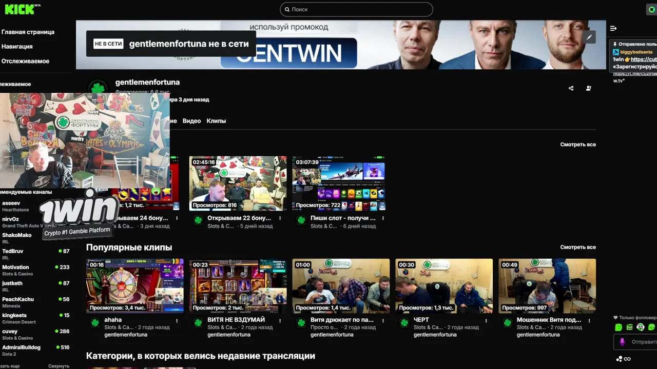Click the clover avatar beside Мошенник Витя clip
The image size is (657, 369).
point(507,322)
